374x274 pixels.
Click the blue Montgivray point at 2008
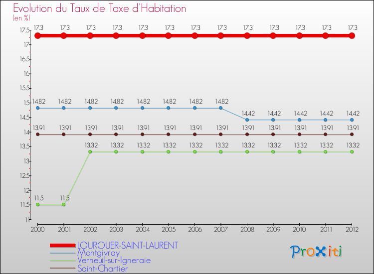pos(247,120)
